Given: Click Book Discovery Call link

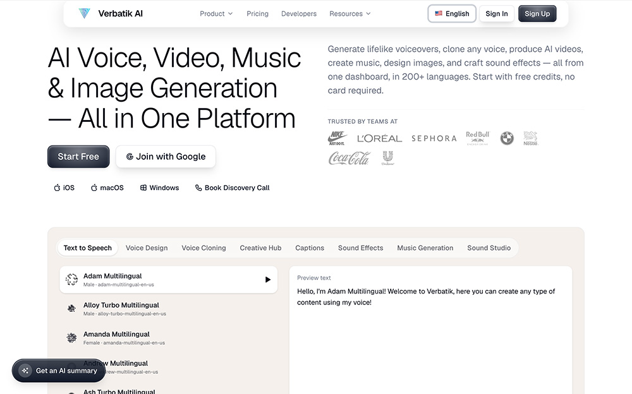Looking at the screenshot, I should [232, 188].
